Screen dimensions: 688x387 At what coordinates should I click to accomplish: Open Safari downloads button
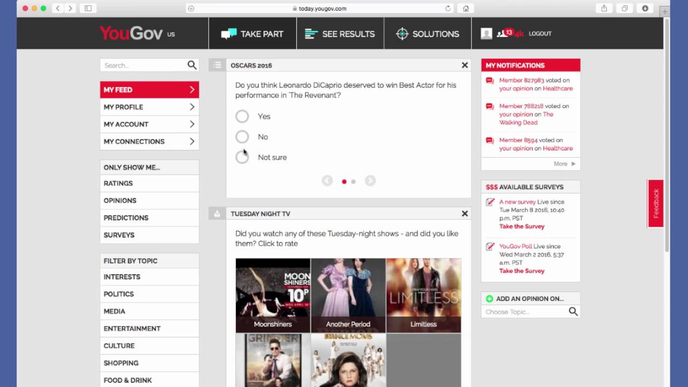(x=645, y=8)
